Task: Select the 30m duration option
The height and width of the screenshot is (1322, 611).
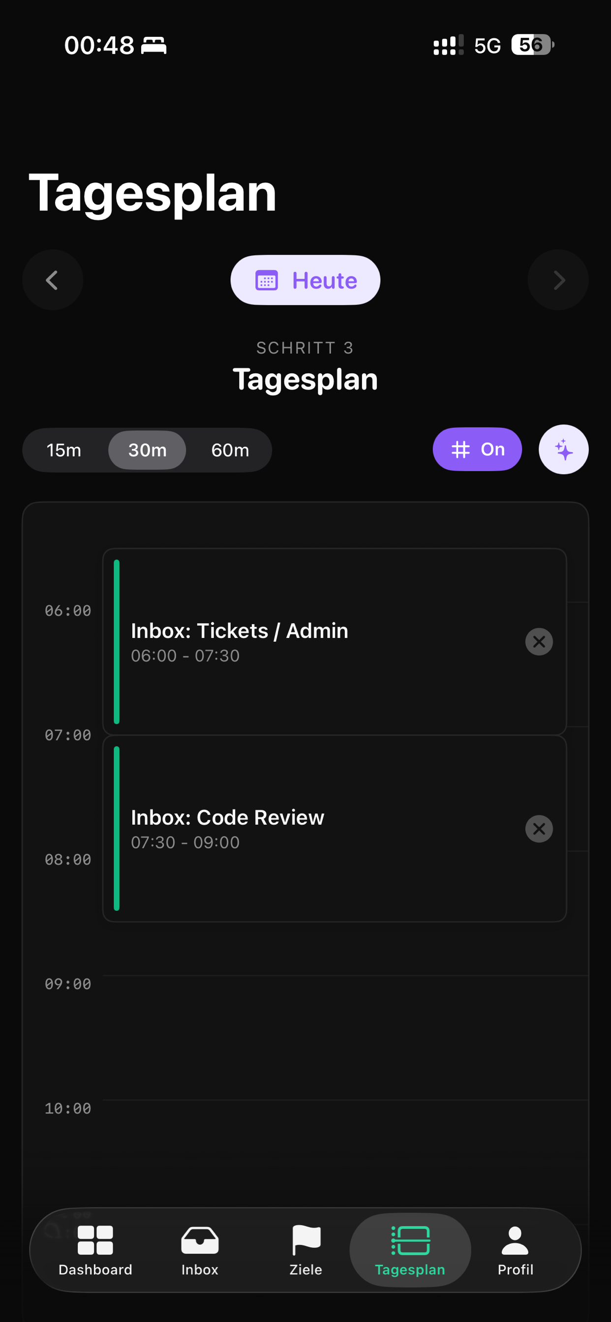Action: pyautogui.click(x=147, y=450)
